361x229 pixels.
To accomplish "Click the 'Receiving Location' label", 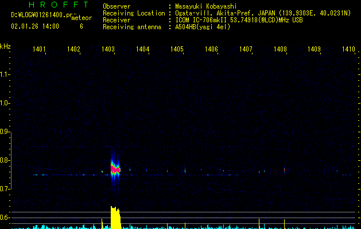I will (134, 13).
